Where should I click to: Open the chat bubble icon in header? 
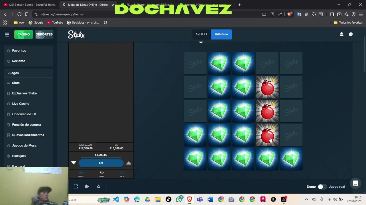pyautogui.click(x=351, y=34)
